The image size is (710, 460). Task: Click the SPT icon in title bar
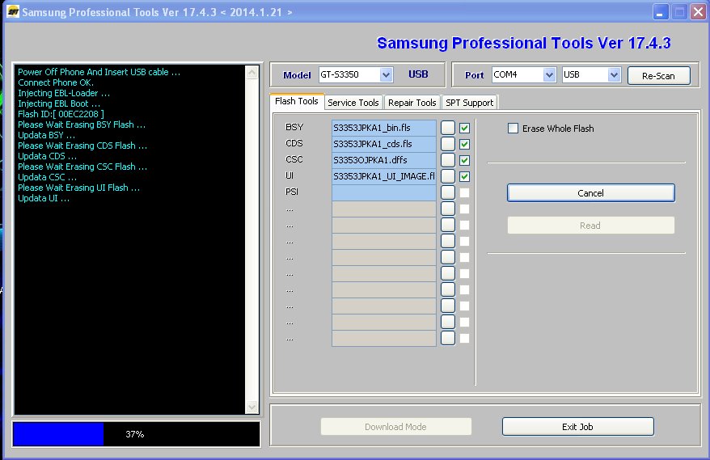click(x=13, y=11)
